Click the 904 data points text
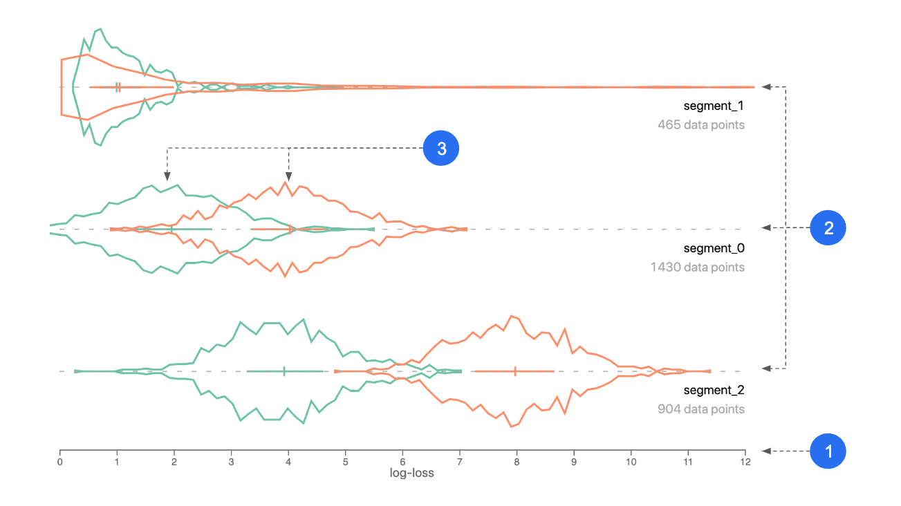 [x=701, y=409]
